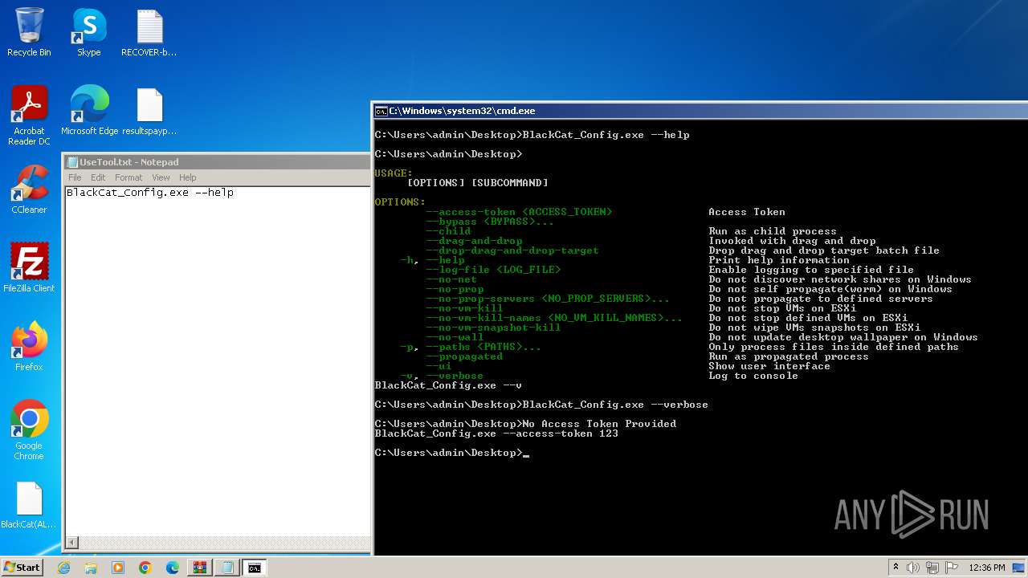The width and height of the screenshot is (1028, 578).
Task: Select the Google Chrome desktop shortcut
Action: pos(29,430)
